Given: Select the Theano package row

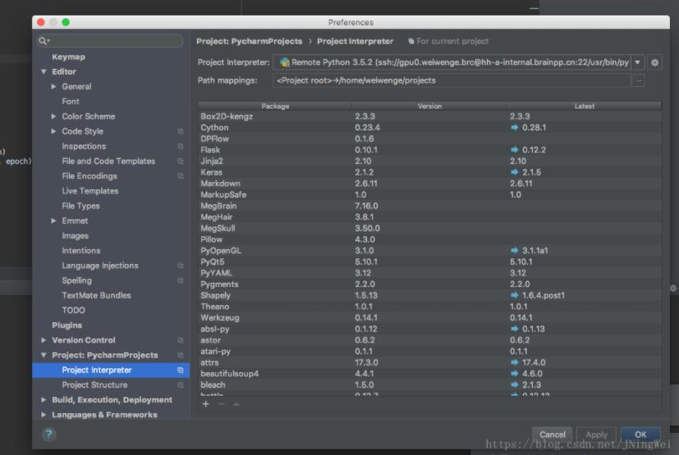Looking at the screenshot, I should point(429,307).
